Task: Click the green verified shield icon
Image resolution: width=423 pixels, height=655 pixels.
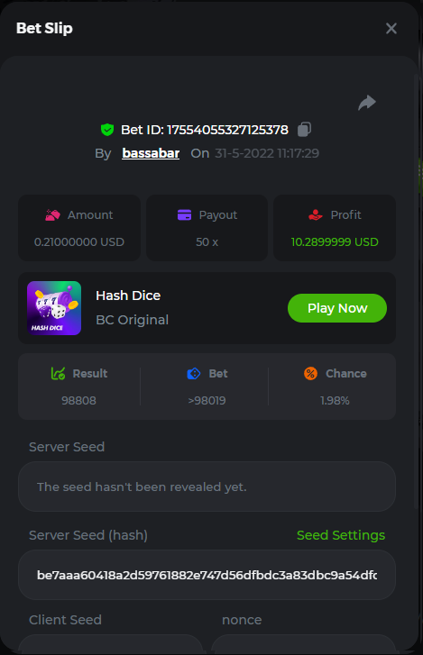Action: [107, 130]
